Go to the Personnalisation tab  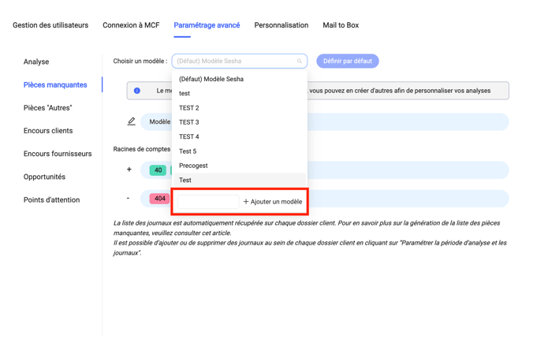(281, 25)
